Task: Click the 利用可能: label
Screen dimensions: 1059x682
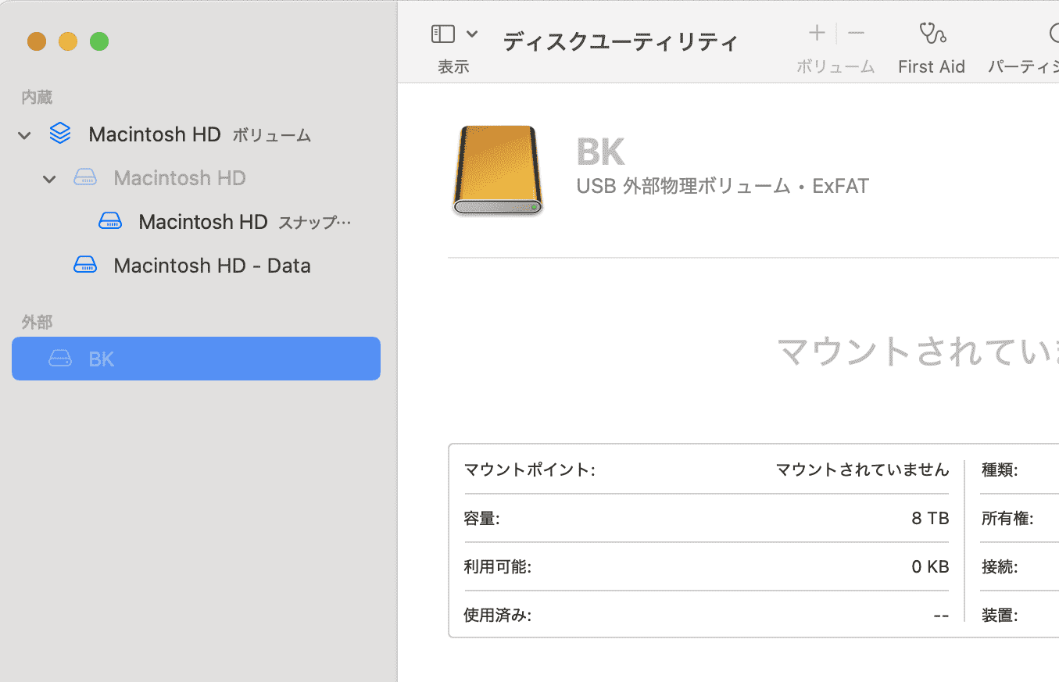Action: (x=498, y=567)
